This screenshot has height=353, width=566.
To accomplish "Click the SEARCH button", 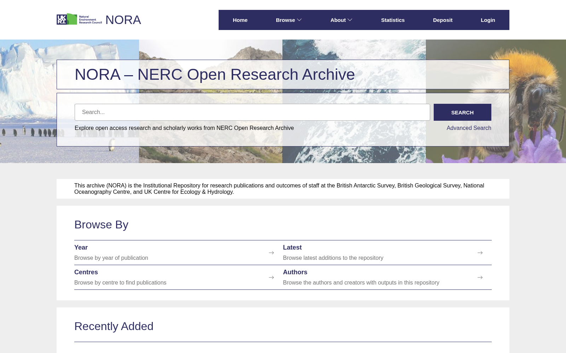I will [x=462, y=112].
